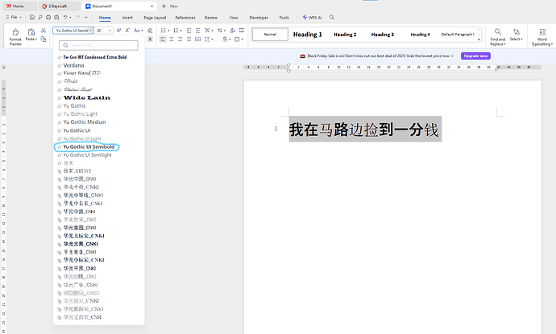Click the Undo arrow icon
The image size is (556, 334).
tap(65, 17)
